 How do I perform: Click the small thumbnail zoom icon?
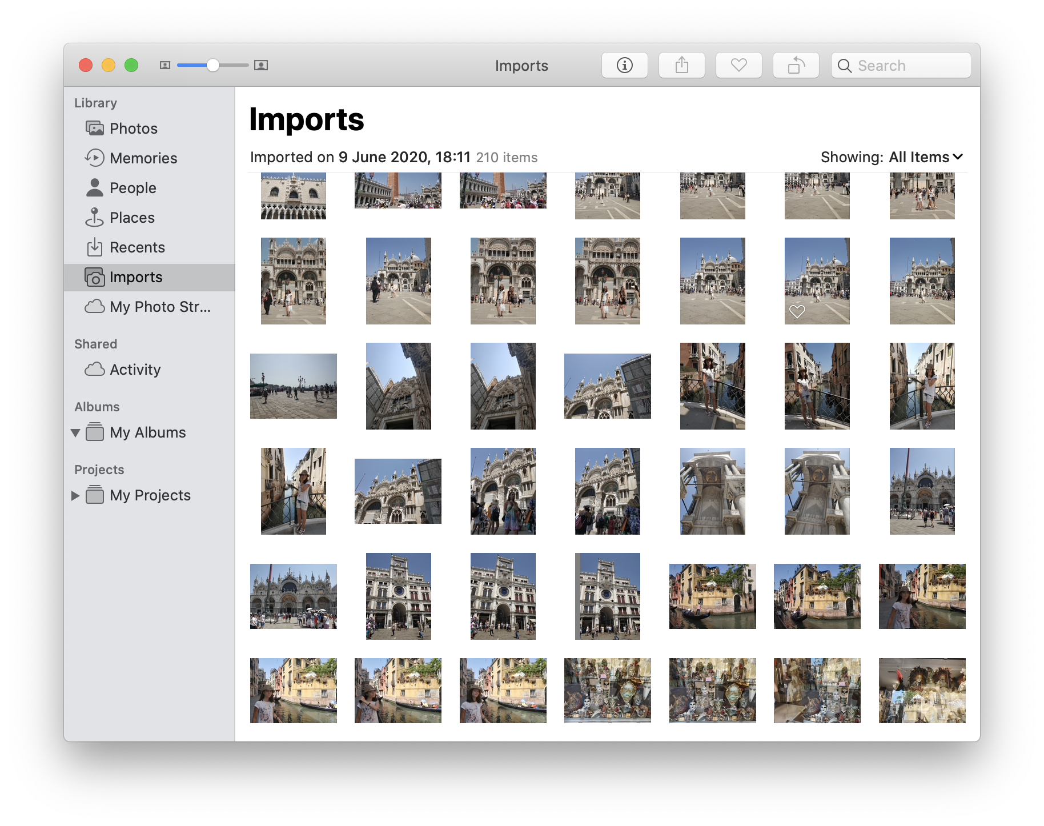coord(165,66)
